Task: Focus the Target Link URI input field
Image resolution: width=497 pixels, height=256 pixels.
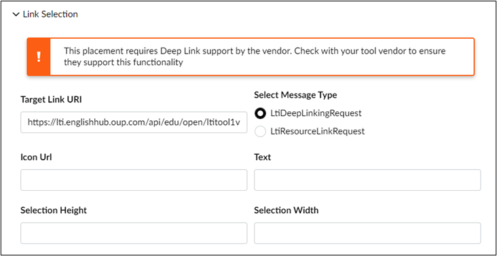Action: [x=134, y=122]
